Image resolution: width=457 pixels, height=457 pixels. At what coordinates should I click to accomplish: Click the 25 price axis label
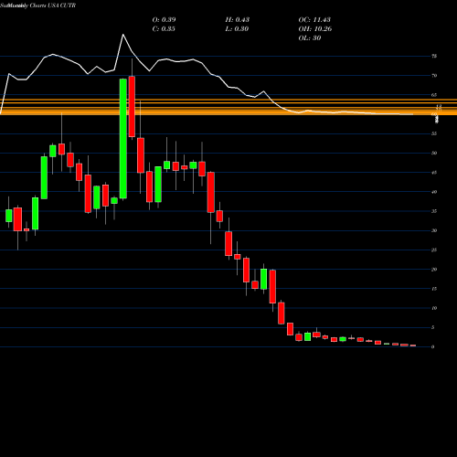[434, 250]
